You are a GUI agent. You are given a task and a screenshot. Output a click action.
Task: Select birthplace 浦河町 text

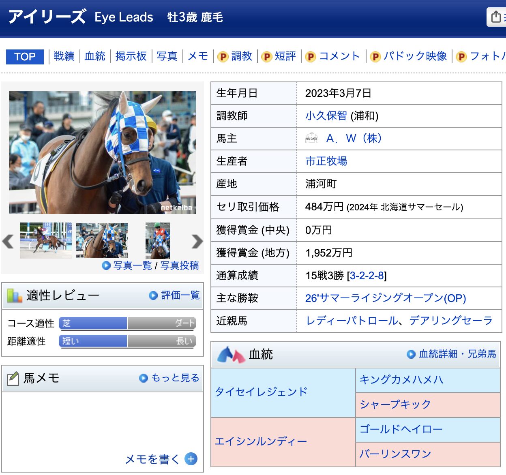321,184
